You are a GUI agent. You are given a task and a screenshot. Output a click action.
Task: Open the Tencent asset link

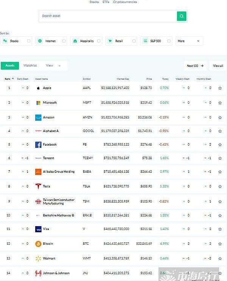48,158
